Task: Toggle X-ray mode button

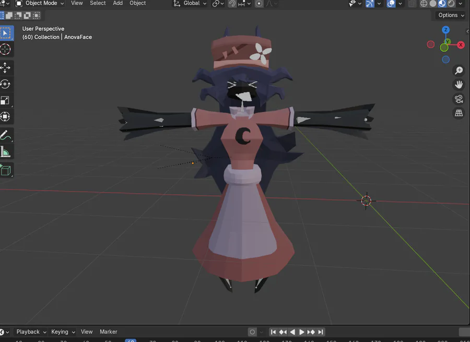Action: (412, 4)
